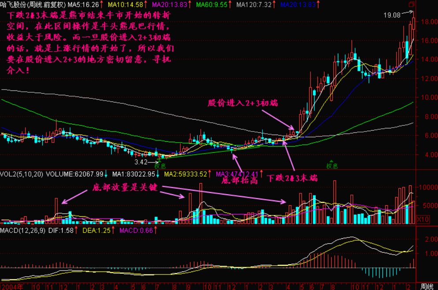438x290 pixels.
Task: Open the 周线 period selector in bottom corner
Action: click(427, 286)
